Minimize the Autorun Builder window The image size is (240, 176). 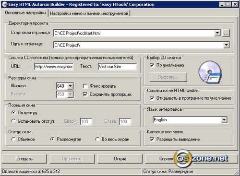(222, 4)
